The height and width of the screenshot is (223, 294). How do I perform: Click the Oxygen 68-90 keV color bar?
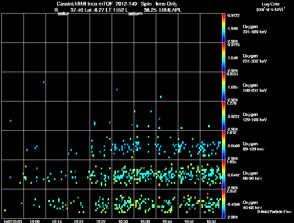click(x=223, y=174)
